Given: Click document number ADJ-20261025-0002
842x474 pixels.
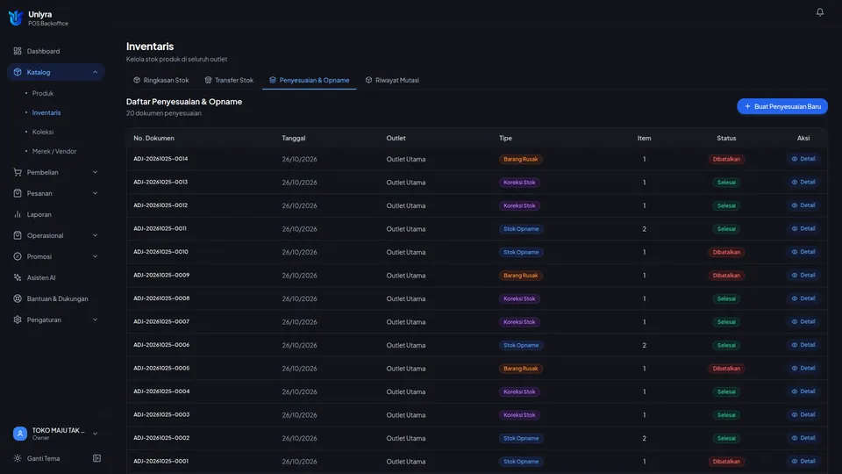Looking at the screenshot, I should [161, 438].
